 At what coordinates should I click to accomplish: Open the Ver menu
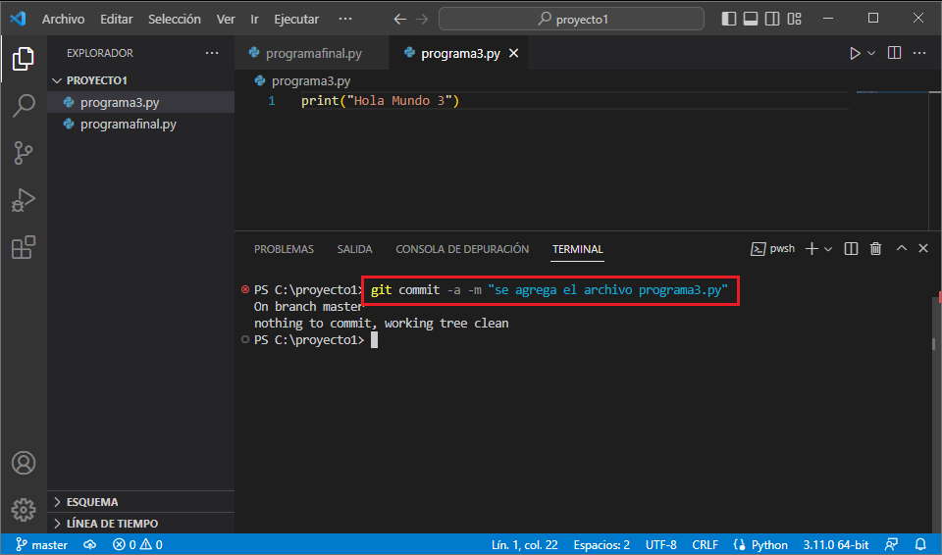(x=226, y=20)
